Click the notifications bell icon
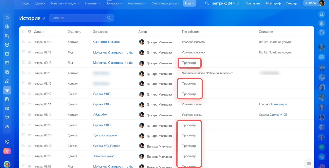The image size is (329, 168). (322, 14)
